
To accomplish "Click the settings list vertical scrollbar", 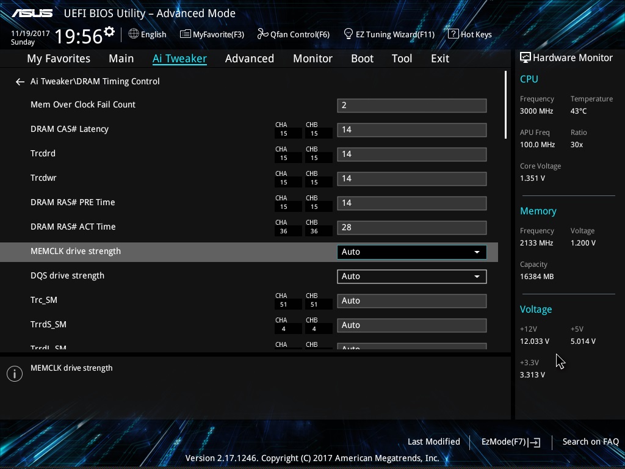I will pos(505,105).
